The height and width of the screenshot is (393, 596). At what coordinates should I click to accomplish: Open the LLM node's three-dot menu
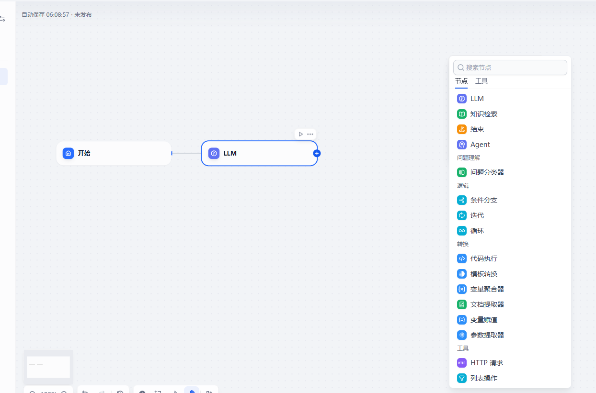(x=310, y=134)
